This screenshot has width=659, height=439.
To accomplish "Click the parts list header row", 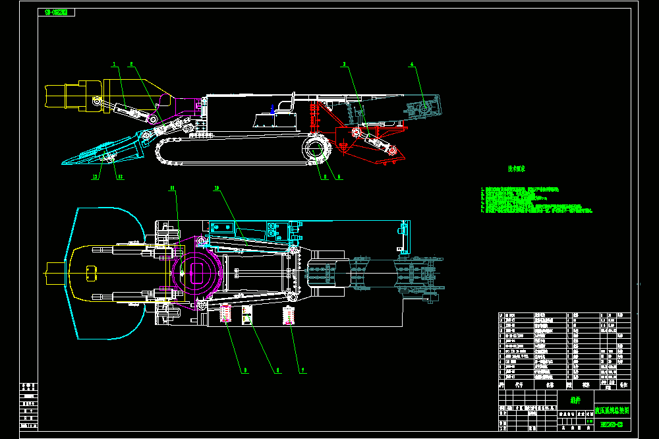I will pos(565,385).
